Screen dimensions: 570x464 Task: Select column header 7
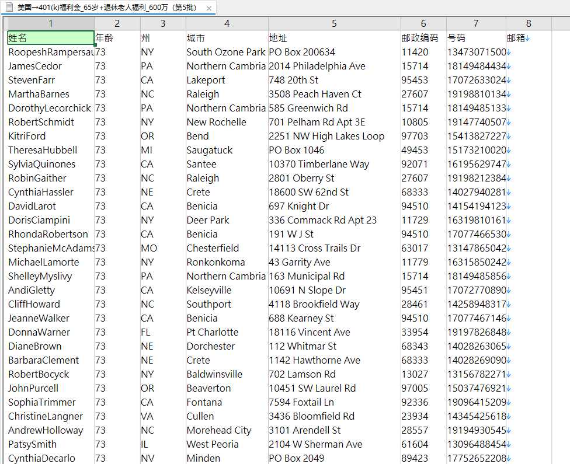[476, 23]
